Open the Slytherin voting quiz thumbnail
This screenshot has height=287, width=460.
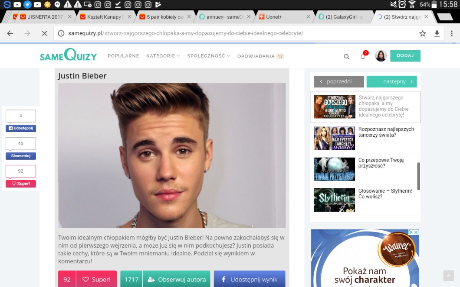334,200
